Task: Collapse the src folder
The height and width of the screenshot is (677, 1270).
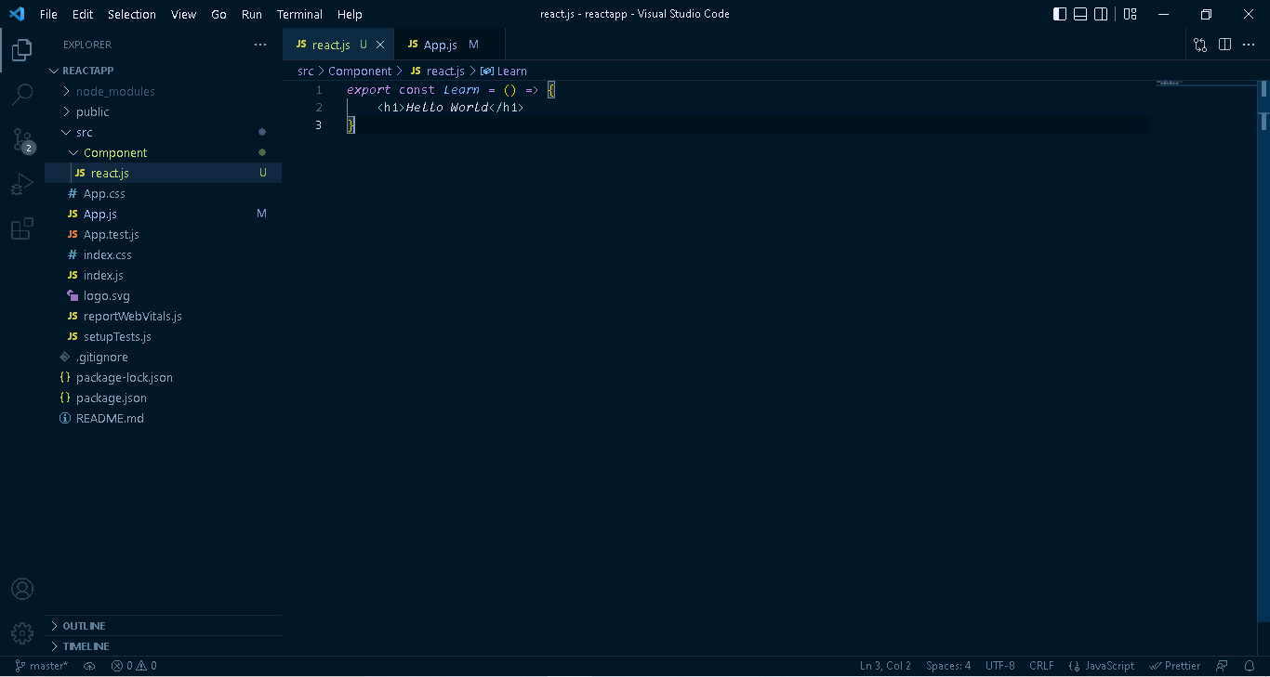Action: 163,132
